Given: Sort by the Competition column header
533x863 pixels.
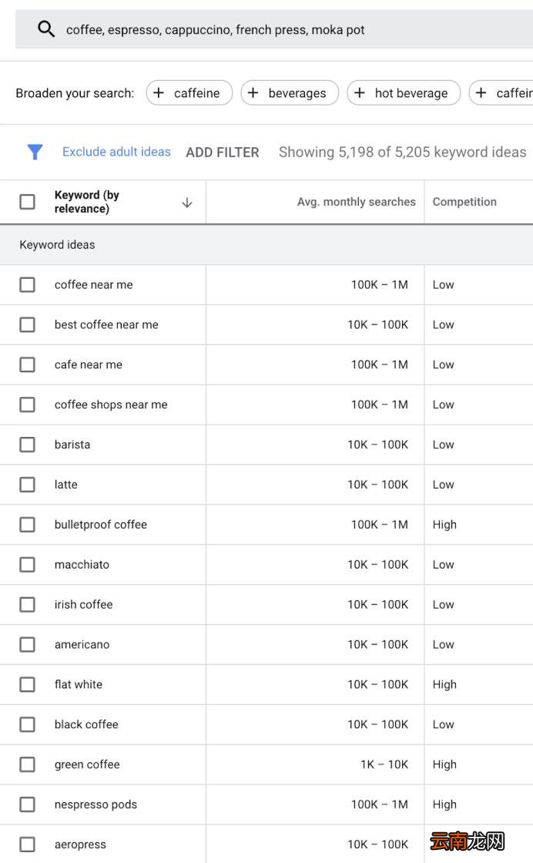Looking at the screenshot, I should (x=464, y=202).
